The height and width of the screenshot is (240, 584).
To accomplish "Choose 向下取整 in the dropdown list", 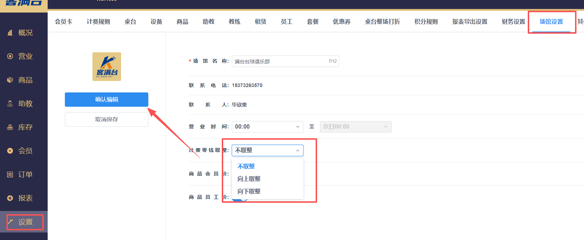I will [268, 191].
